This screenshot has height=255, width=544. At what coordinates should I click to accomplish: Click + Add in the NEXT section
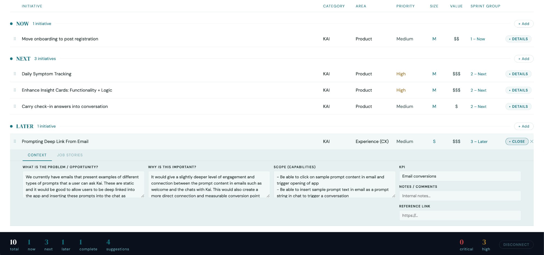tap(524, 59)
